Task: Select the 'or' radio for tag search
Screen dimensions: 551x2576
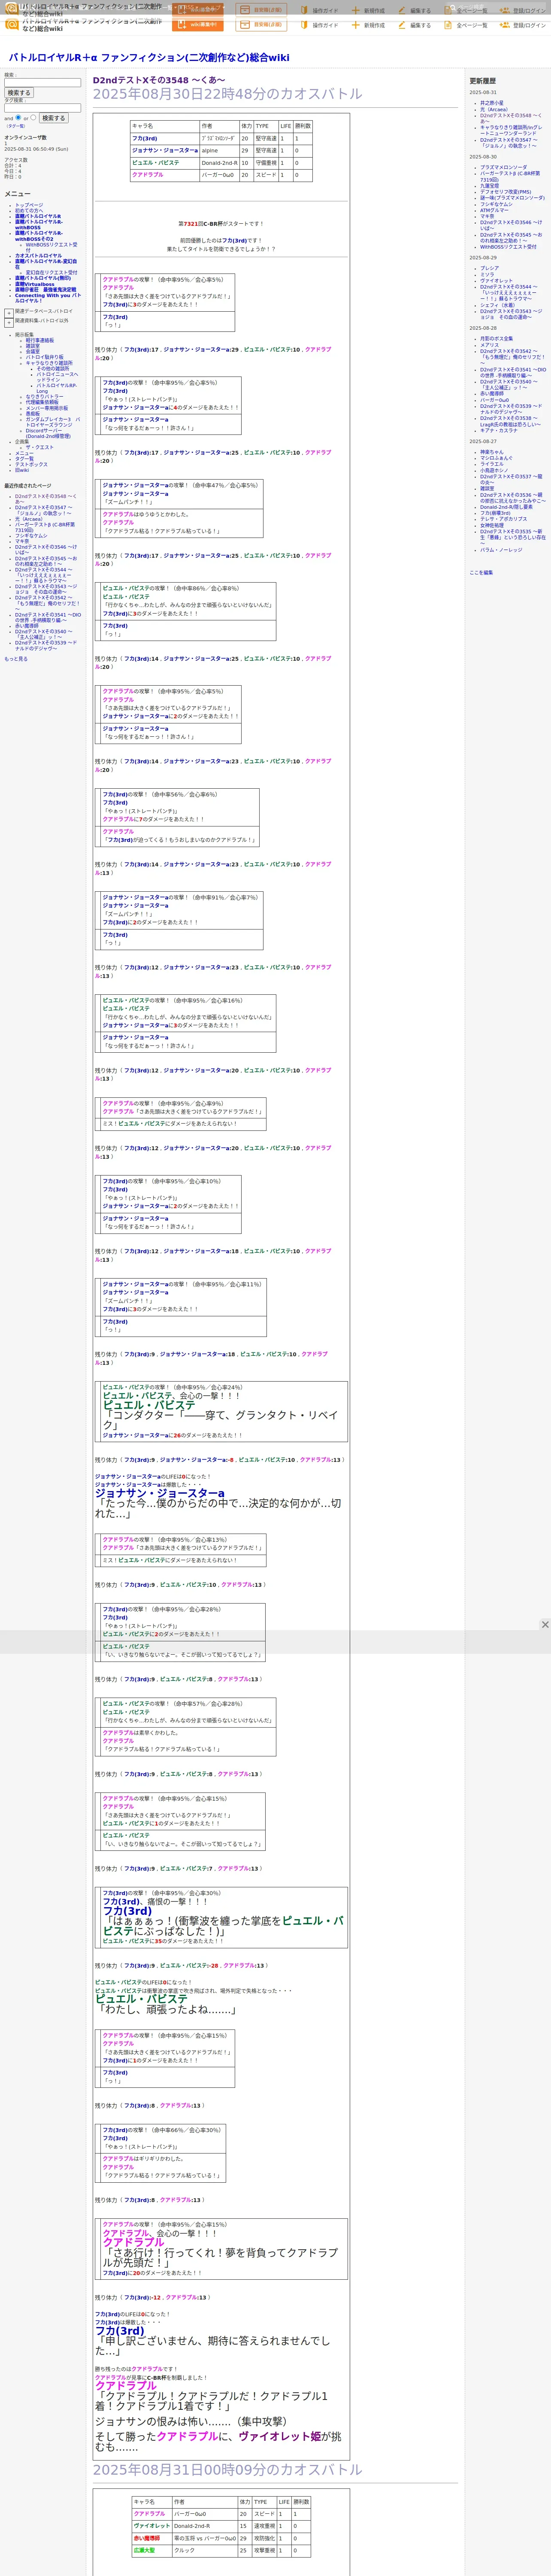Action: point(33,117)
